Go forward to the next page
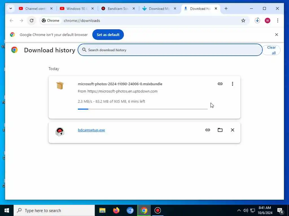289x216 pixels. click(21, 21)
